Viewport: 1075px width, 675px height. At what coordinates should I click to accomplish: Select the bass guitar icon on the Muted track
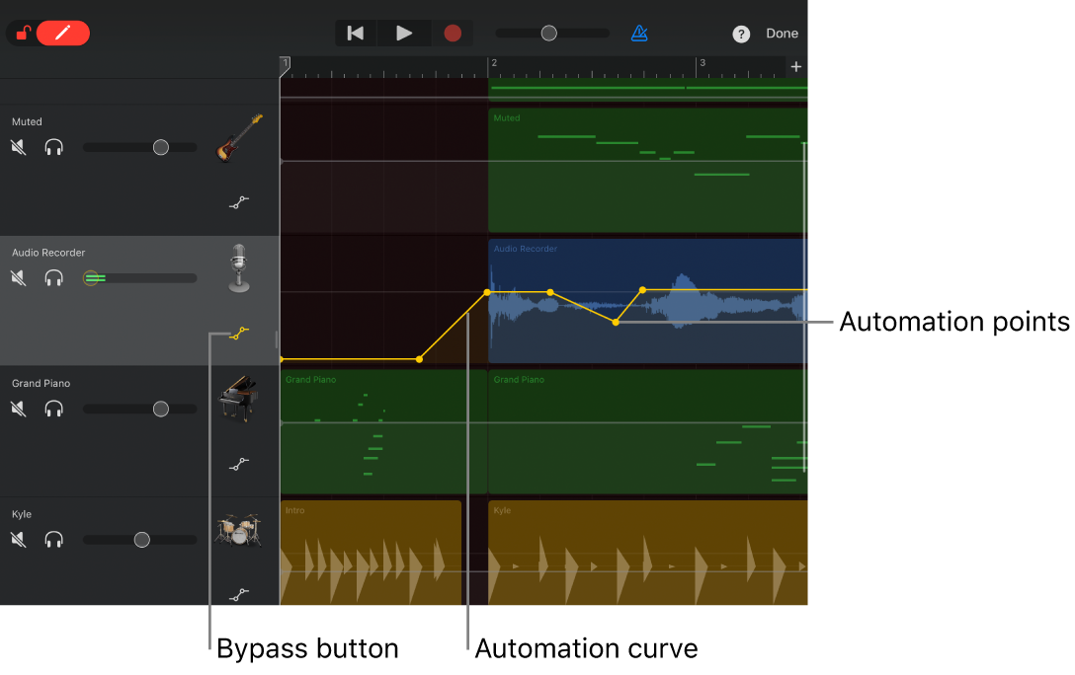point(238,136)
